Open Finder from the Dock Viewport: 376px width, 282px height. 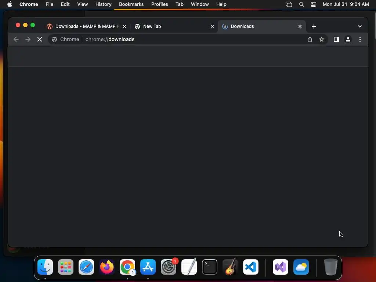(45, 267)
